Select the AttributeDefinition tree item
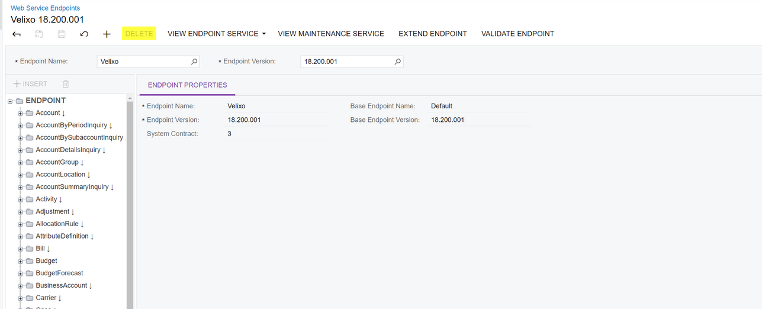This screenshot has height=309, width=762. [62, 236]
